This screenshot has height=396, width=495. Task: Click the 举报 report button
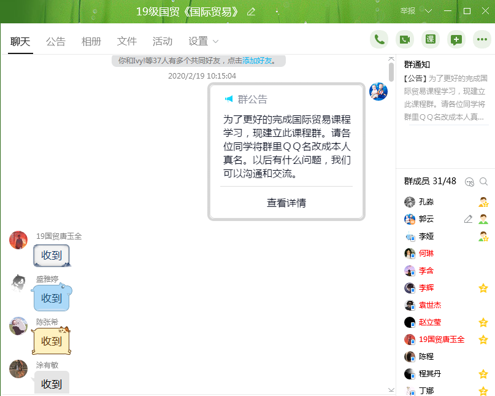(408, 11)
